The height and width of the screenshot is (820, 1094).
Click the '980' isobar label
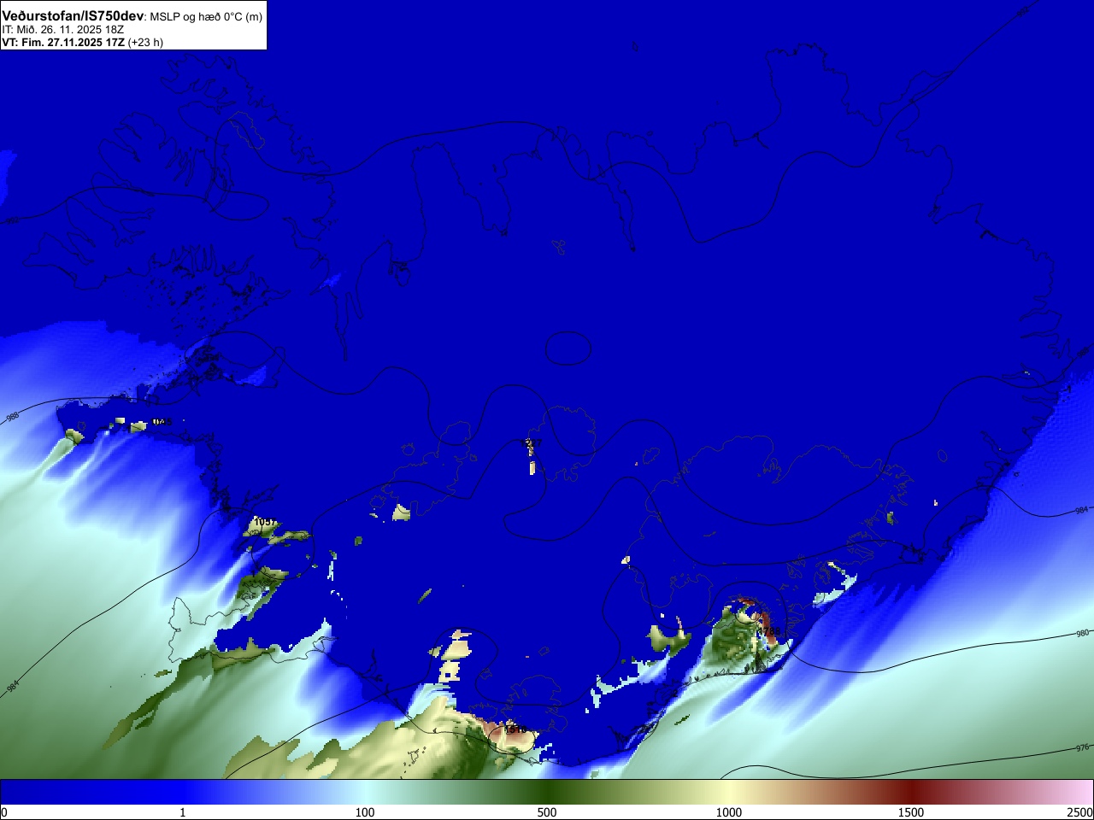coord(1082,634)
